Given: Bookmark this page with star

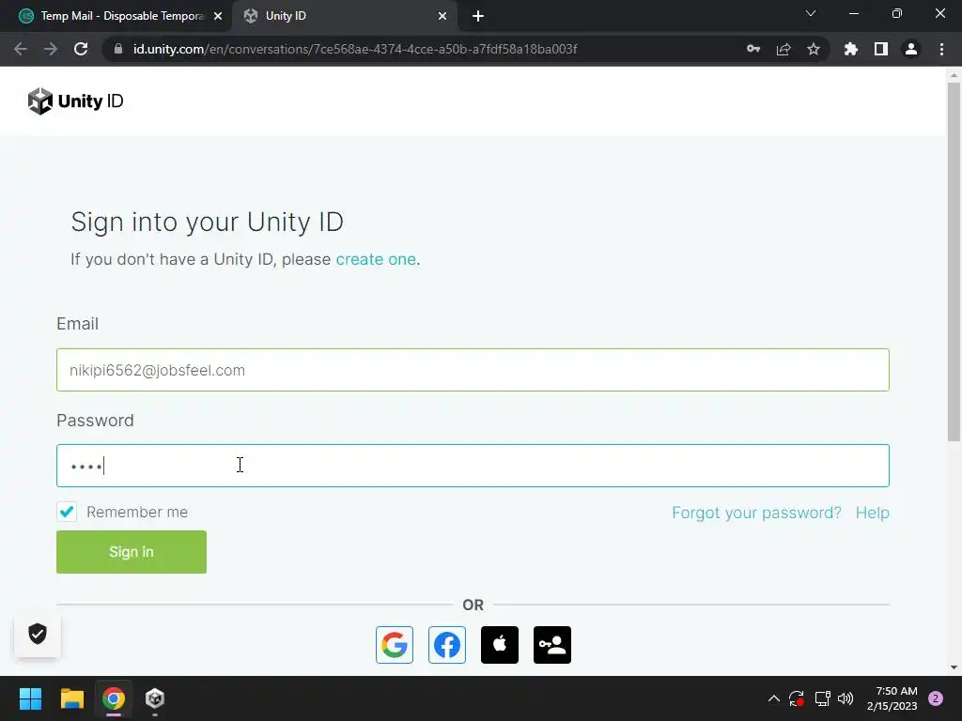Looking at the screenshot, I should point(814,49).
